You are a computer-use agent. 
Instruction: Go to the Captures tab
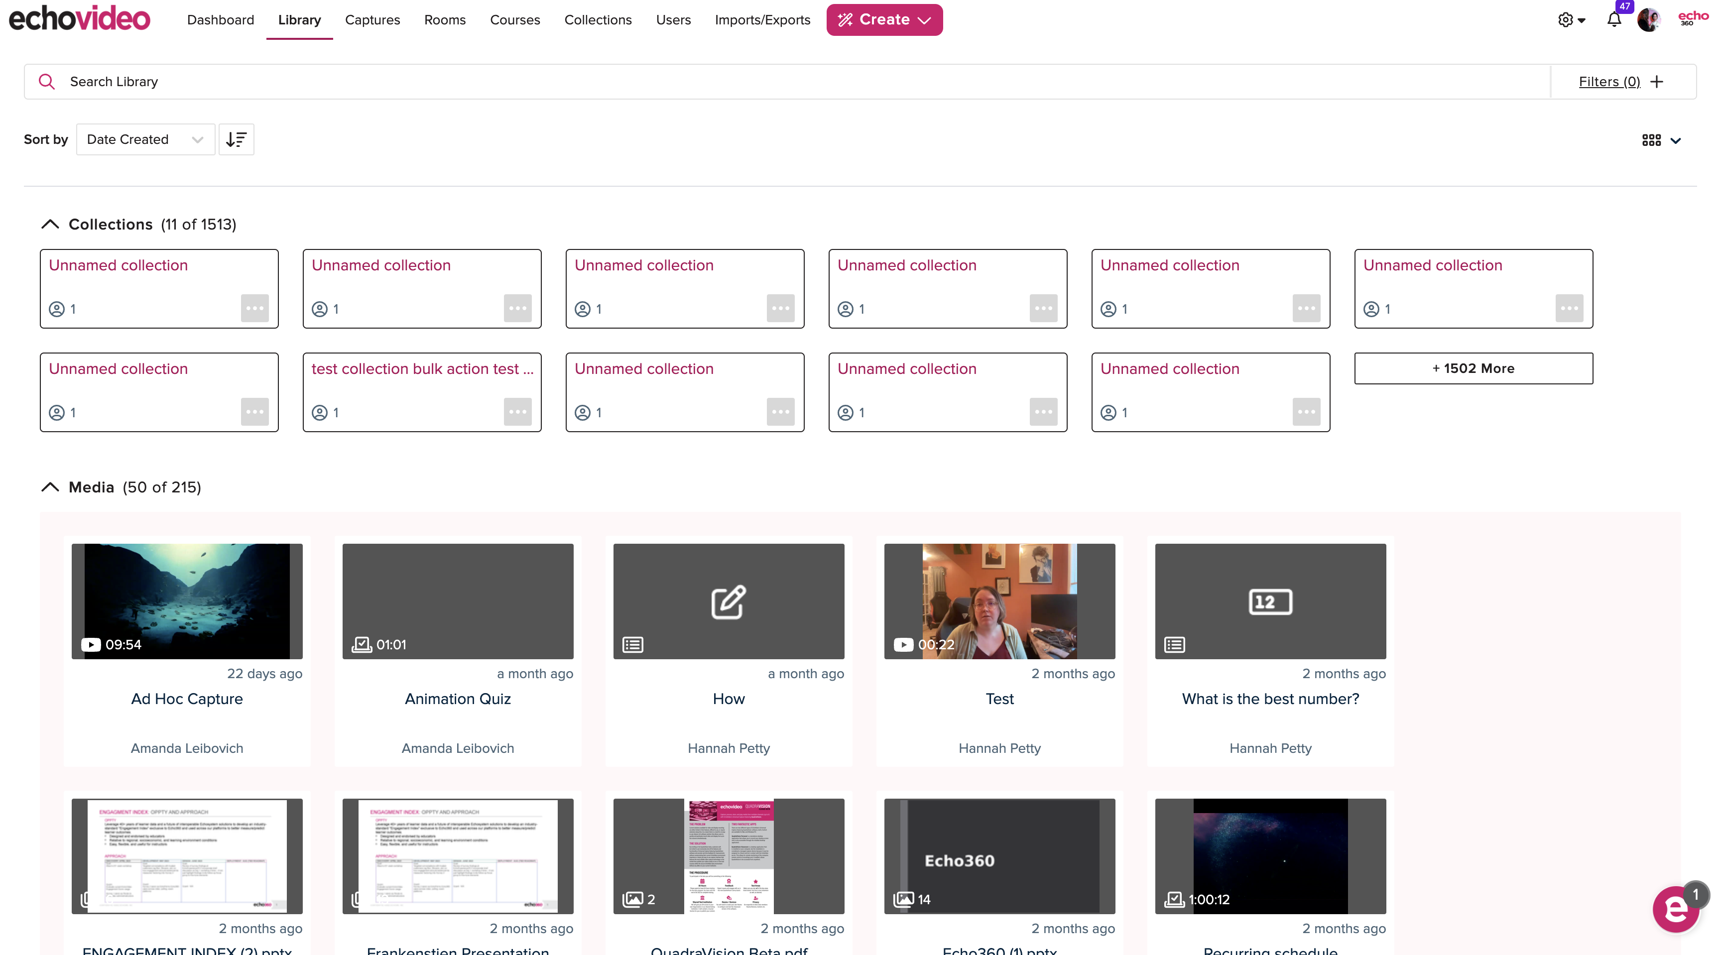point(372,20)
